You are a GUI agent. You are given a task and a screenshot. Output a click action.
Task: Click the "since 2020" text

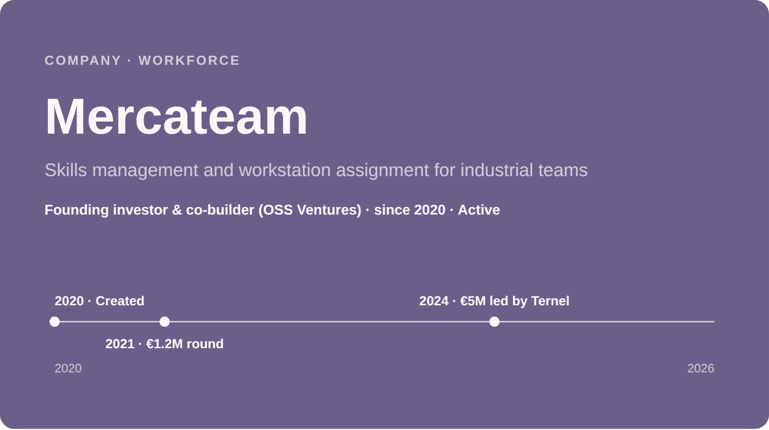pos(410,210)
